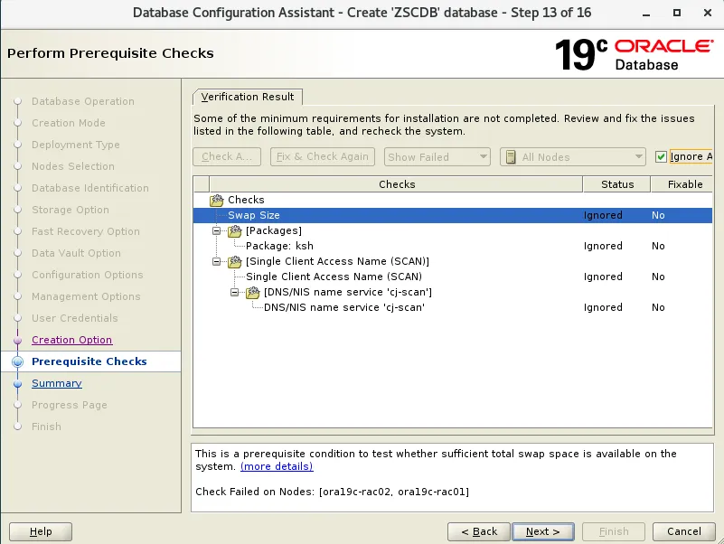Click the Back button

click(x=479, y=531)
